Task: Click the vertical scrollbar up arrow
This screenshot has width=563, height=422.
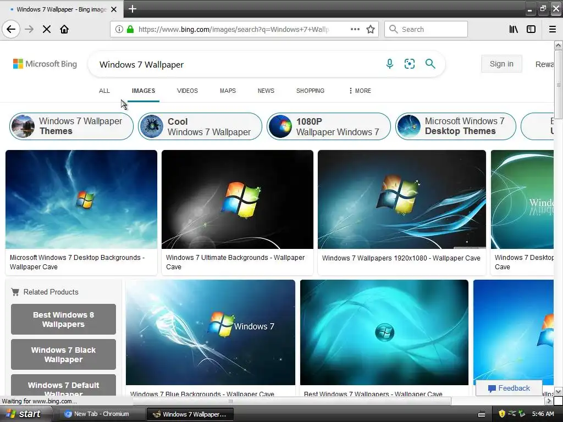Action: click(559, 45)
